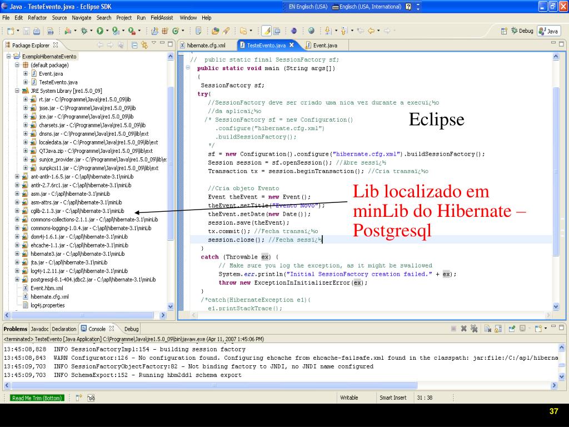Close the TesteEvento.java editor tab
The height and width of the screenshot is (427, 569).
[291, 45]
